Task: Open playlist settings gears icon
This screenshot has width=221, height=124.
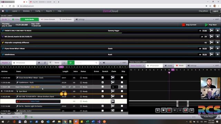Action: (104, 63)
